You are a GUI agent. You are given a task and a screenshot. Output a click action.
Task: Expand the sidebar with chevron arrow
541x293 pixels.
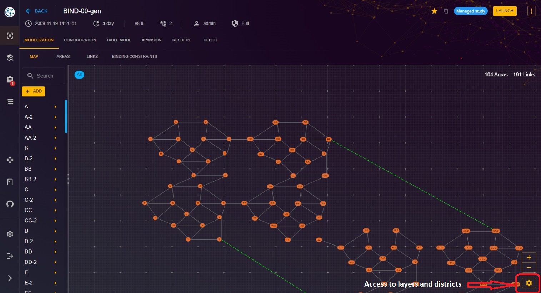(x=10, y=278)
